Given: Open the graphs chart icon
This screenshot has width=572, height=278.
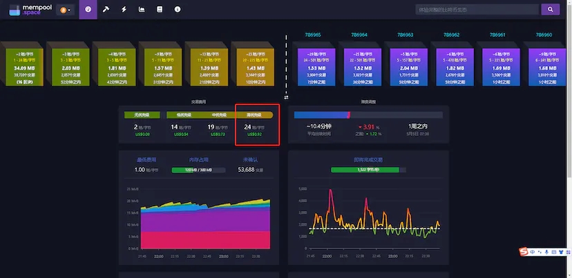Looking at the screenshot, I should tap(142, 10).
